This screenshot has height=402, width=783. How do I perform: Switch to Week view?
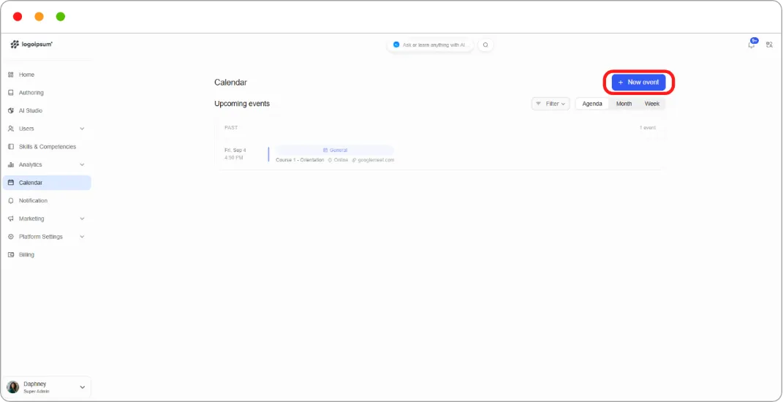pos(651,104)
